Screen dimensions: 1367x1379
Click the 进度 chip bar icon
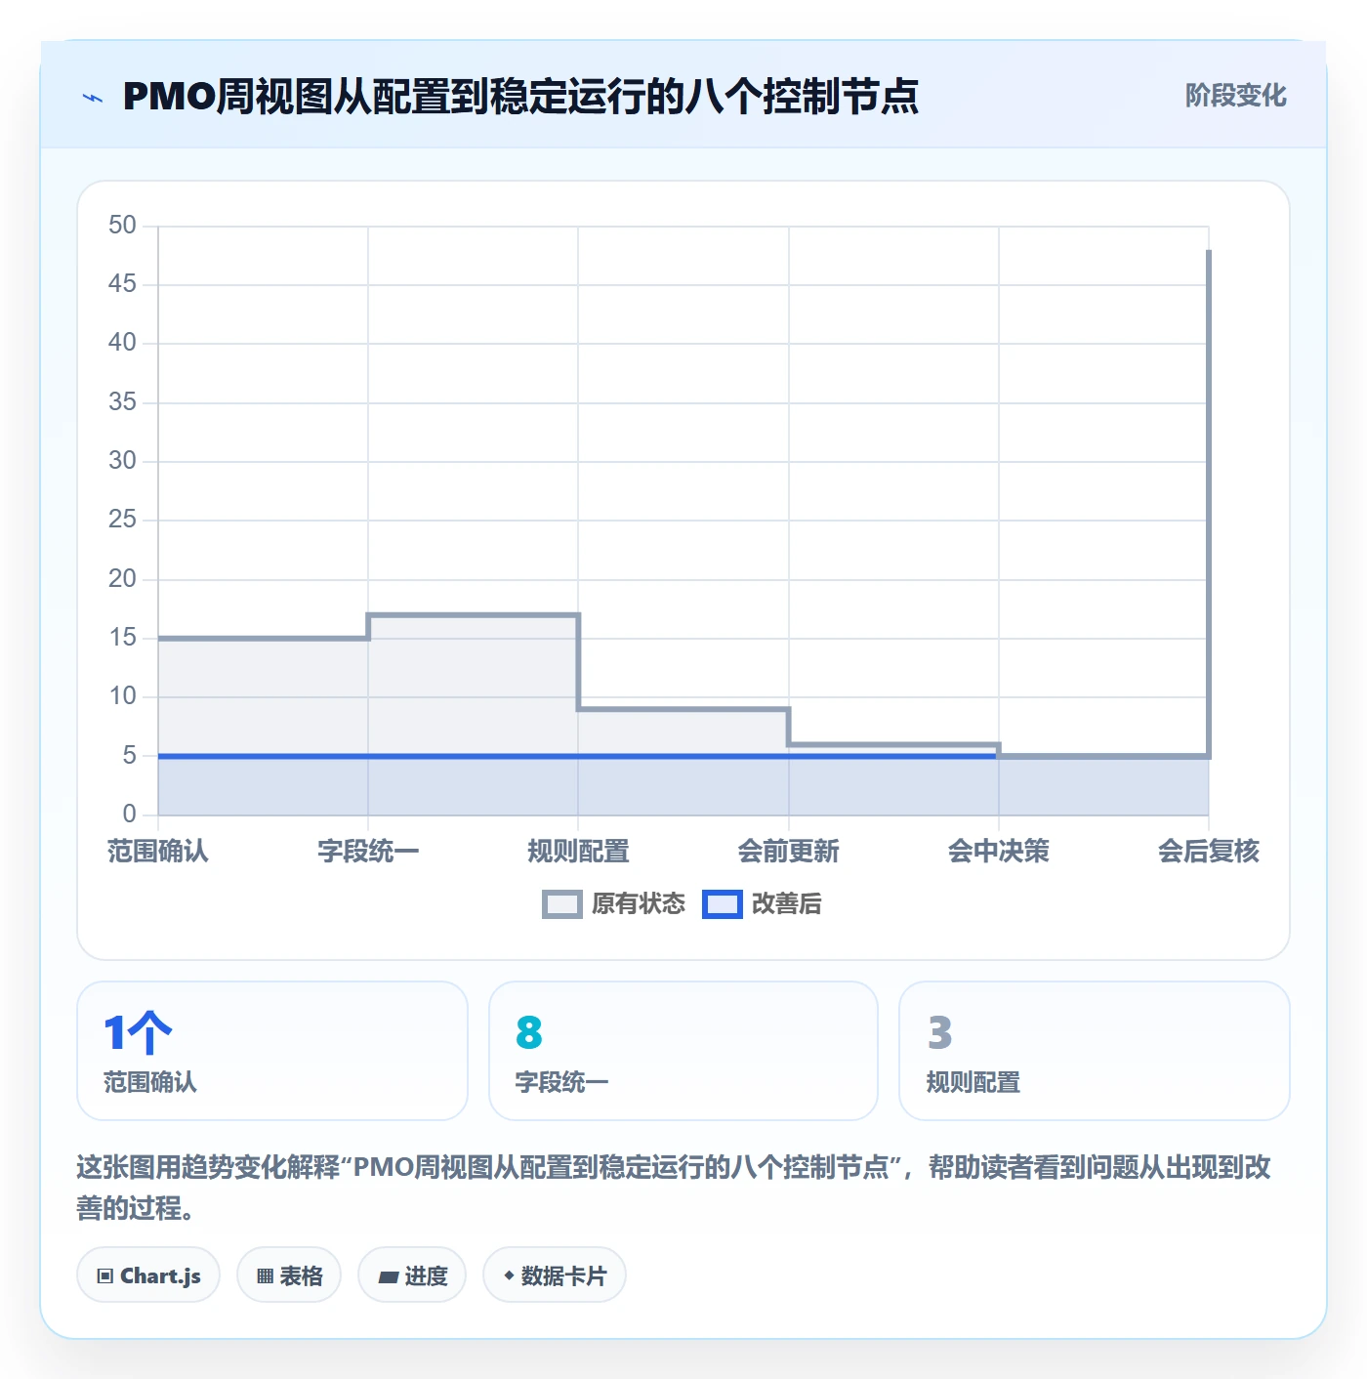[x=389, y=1276]
